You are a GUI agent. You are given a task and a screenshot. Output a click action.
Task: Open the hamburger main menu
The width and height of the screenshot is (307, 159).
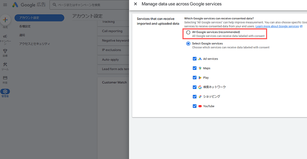(5, 5)
